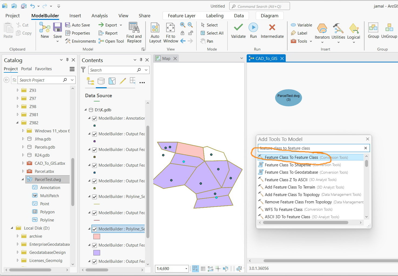Insert an Iterator into the model
This screenshot has height=276, width=398.
pyautogui.click(x=322, y=32)
